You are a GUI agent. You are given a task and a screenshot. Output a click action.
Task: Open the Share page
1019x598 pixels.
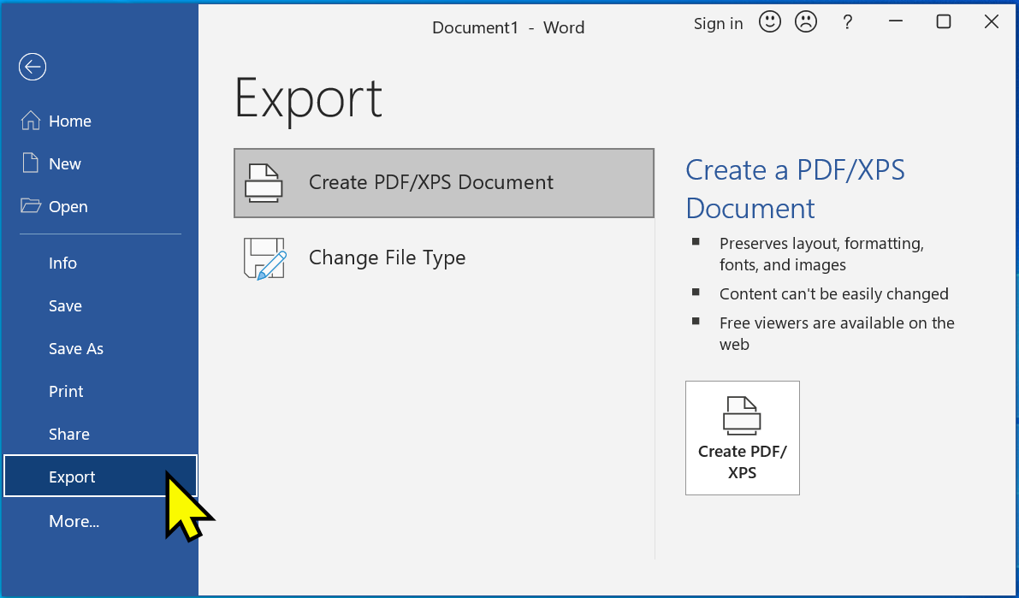[100, 435]
